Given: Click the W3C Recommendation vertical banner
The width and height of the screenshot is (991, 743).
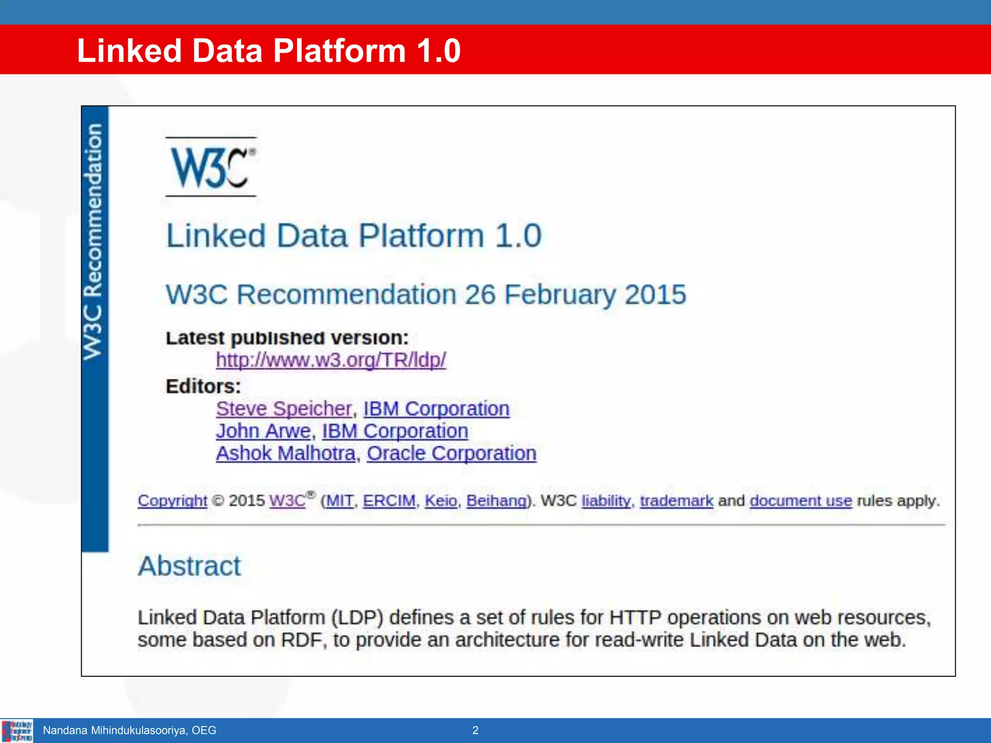Looking at the screenshot, I should pyautogui.click(x=94, y=242).
